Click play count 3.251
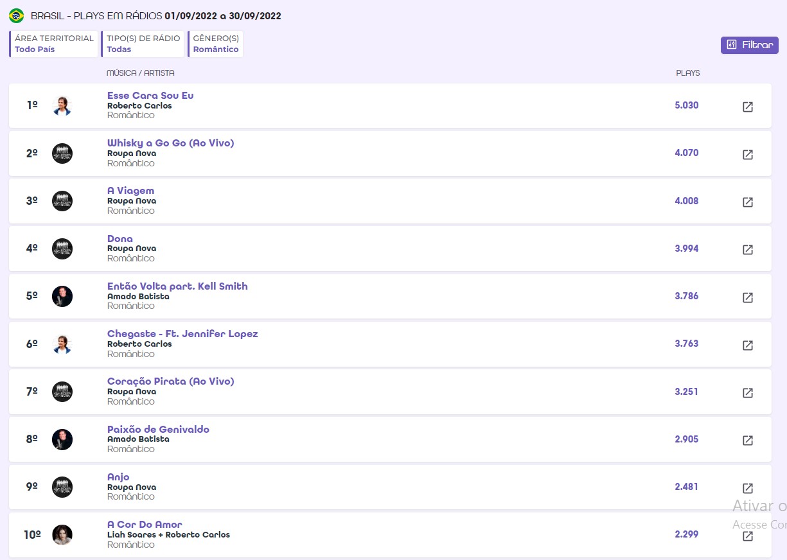 pyautogui.click(x=686, y=392)
